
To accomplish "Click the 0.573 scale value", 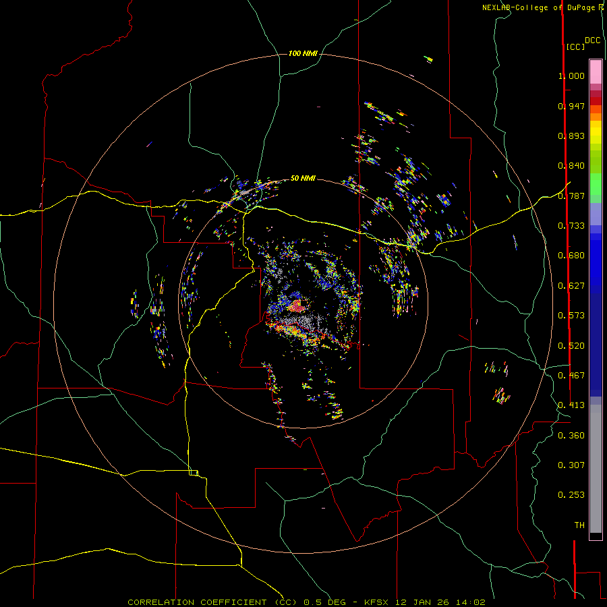I will coord(571,316).
